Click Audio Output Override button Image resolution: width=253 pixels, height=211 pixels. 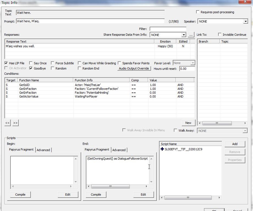pyautogui.click(x=134, y=68)
